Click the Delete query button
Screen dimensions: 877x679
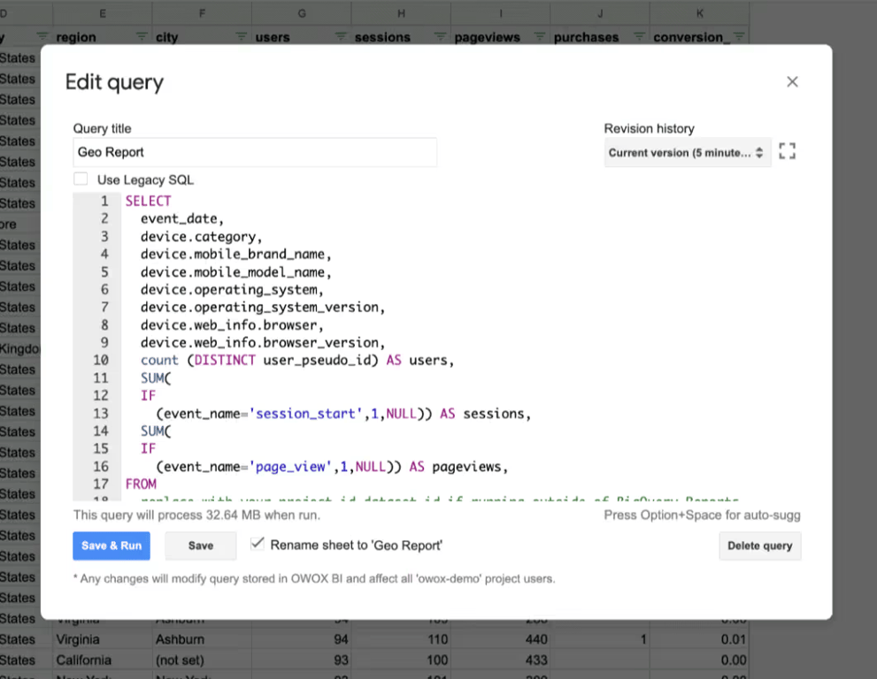click(759, 545)
